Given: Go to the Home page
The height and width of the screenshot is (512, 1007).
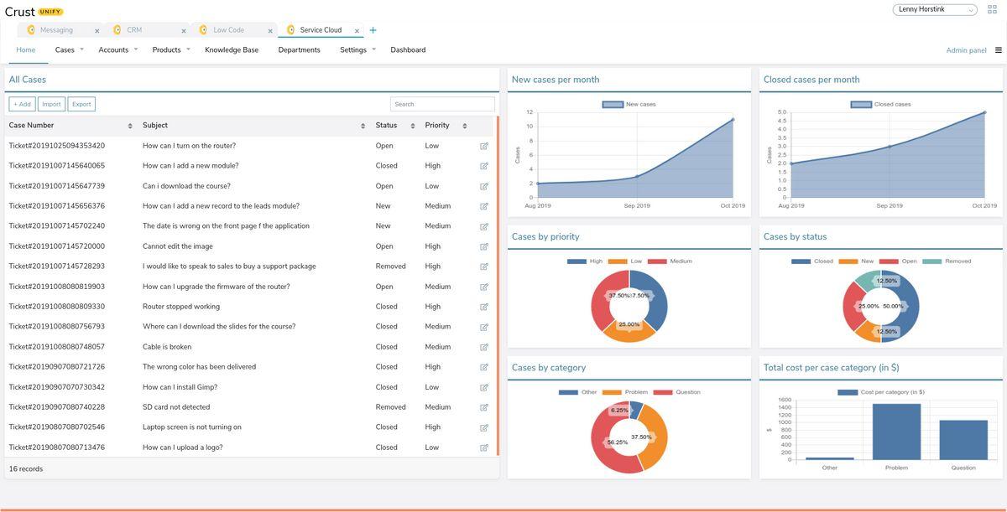Looking at the screenshot, I should [x=26, y=50].
